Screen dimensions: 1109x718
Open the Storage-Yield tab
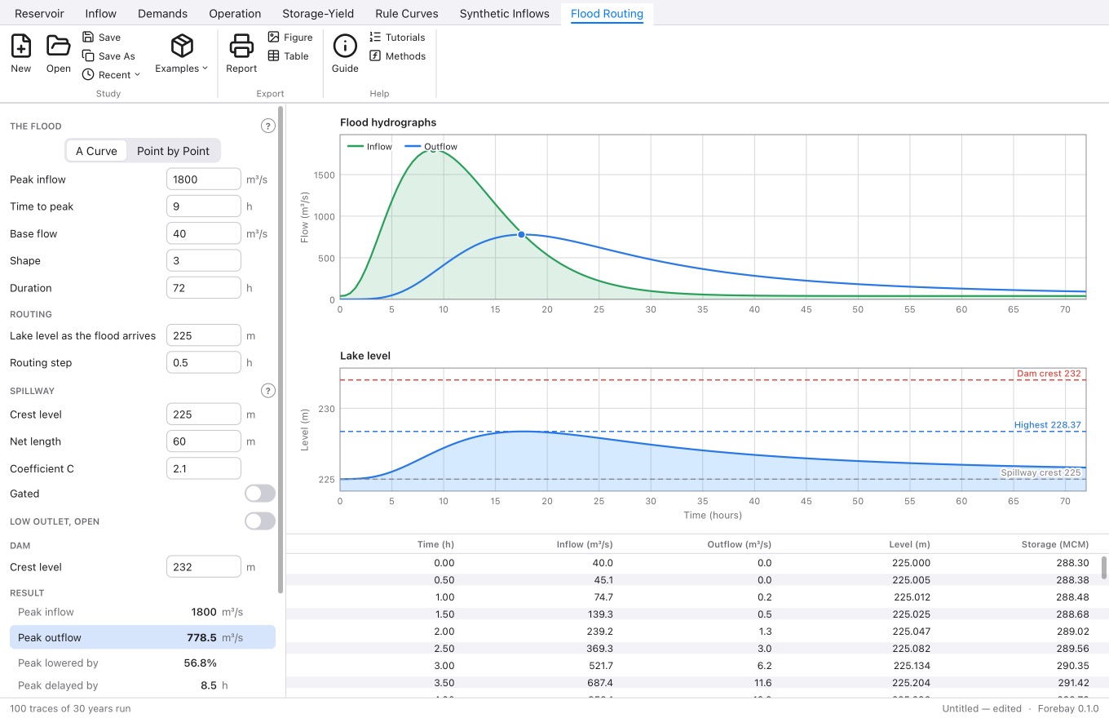(x=318, y=13)
